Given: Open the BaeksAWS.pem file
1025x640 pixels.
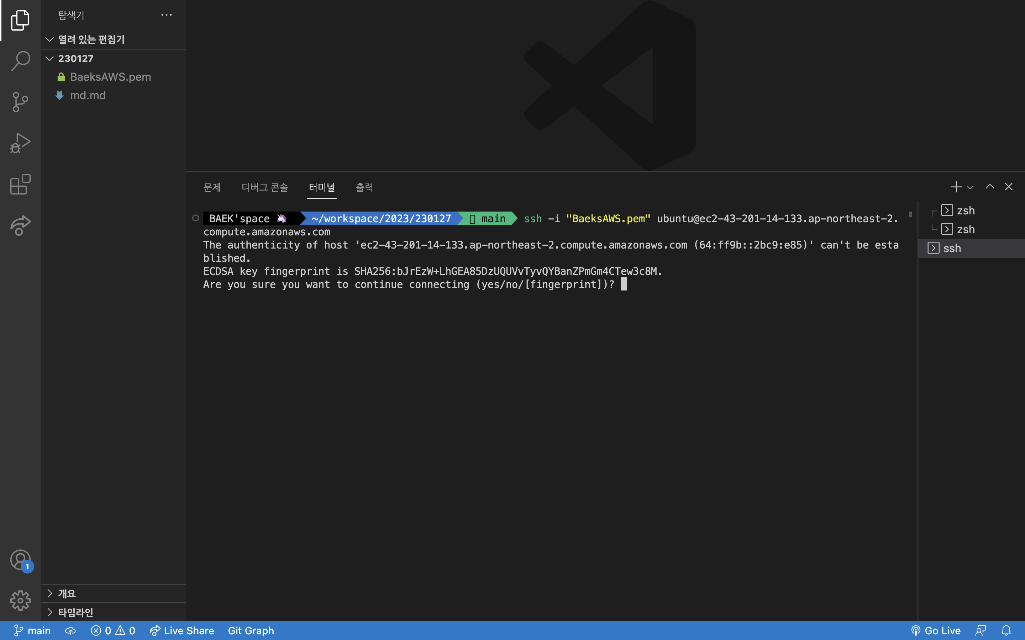Looking at the screenshot, I should pyautogui.click(x=110, y=76).
